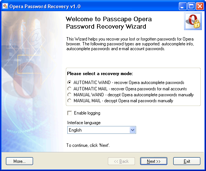Open the More... button
Viewport: 206px width, 171px height.
coord(19,161)
